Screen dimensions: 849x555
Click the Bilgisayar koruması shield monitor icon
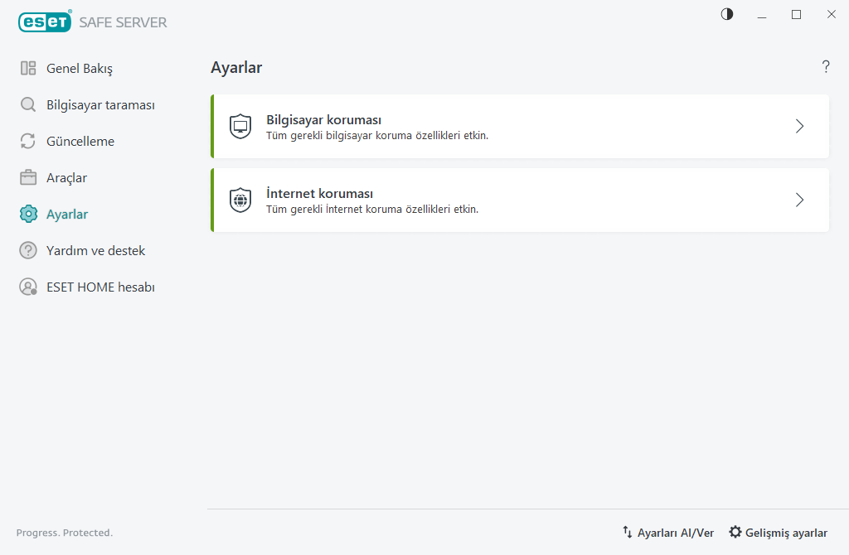coord(240,127)
